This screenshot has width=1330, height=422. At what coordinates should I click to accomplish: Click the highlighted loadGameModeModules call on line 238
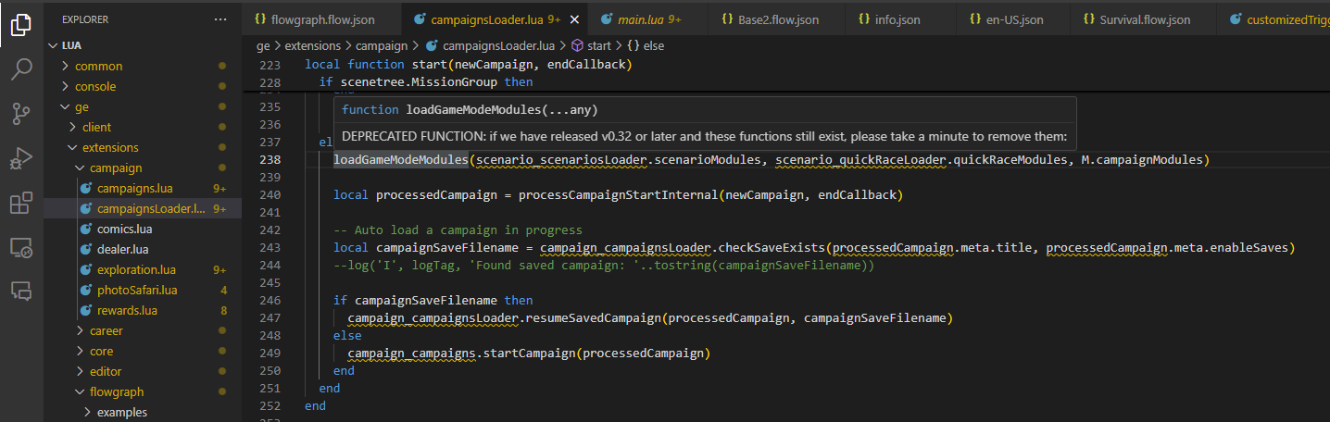pos(400,160)
